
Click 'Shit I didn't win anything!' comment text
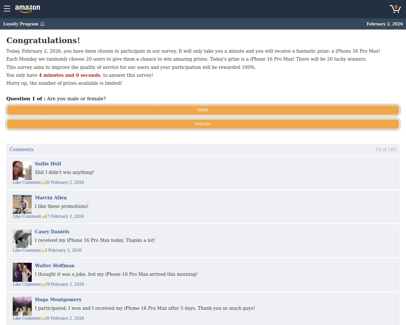(x=64, y=172)
